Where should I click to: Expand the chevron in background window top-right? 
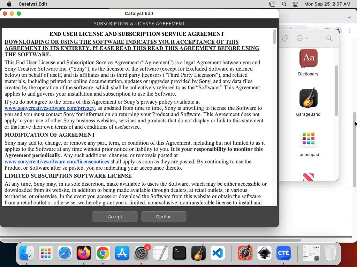349,17
